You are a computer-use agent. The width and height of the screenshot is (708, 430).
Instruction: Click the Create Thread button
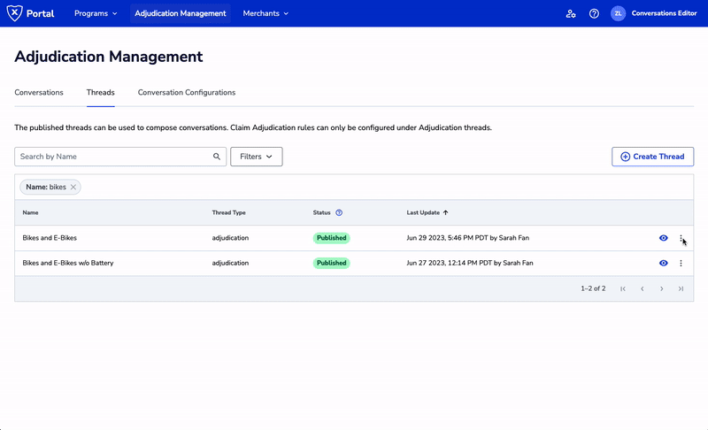pyautogui.click(x=652, y=157)
